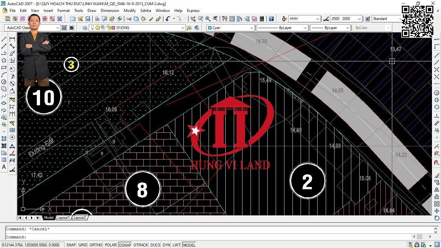
Task: Click the Aligned dimension tool
Action: point(12,46)
